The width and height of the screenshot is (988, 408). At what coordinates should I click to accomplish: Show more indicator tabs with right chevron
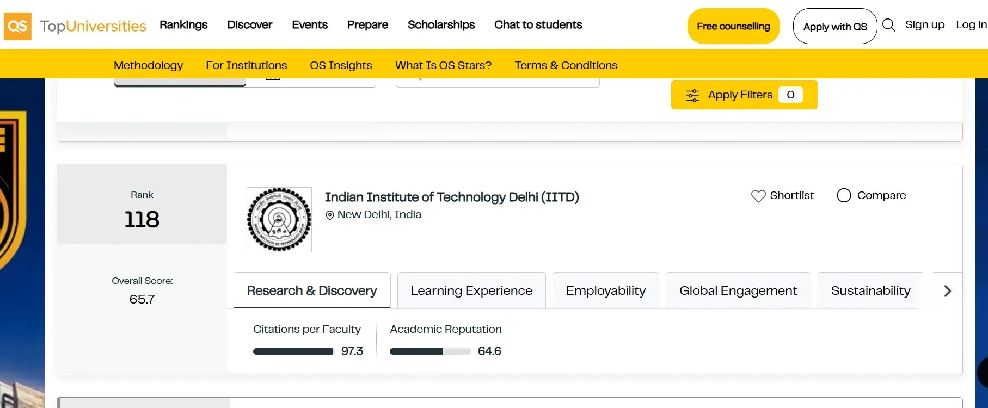pyautogui.click(x=947, y=291)
